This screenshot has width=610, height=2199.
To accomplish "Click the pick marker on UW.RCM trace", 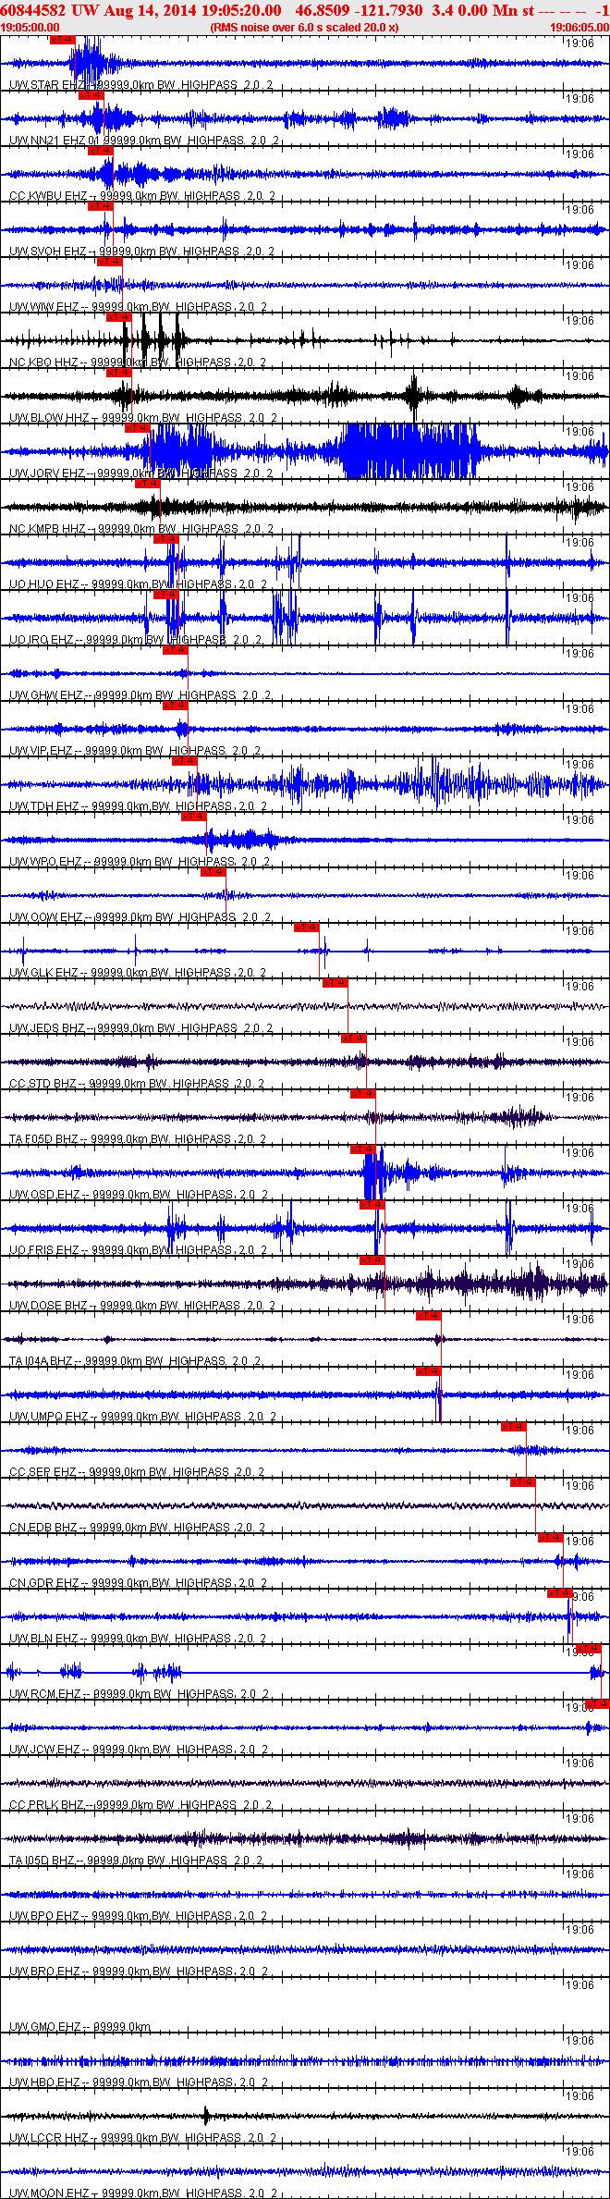I will tap(590, 1649).
